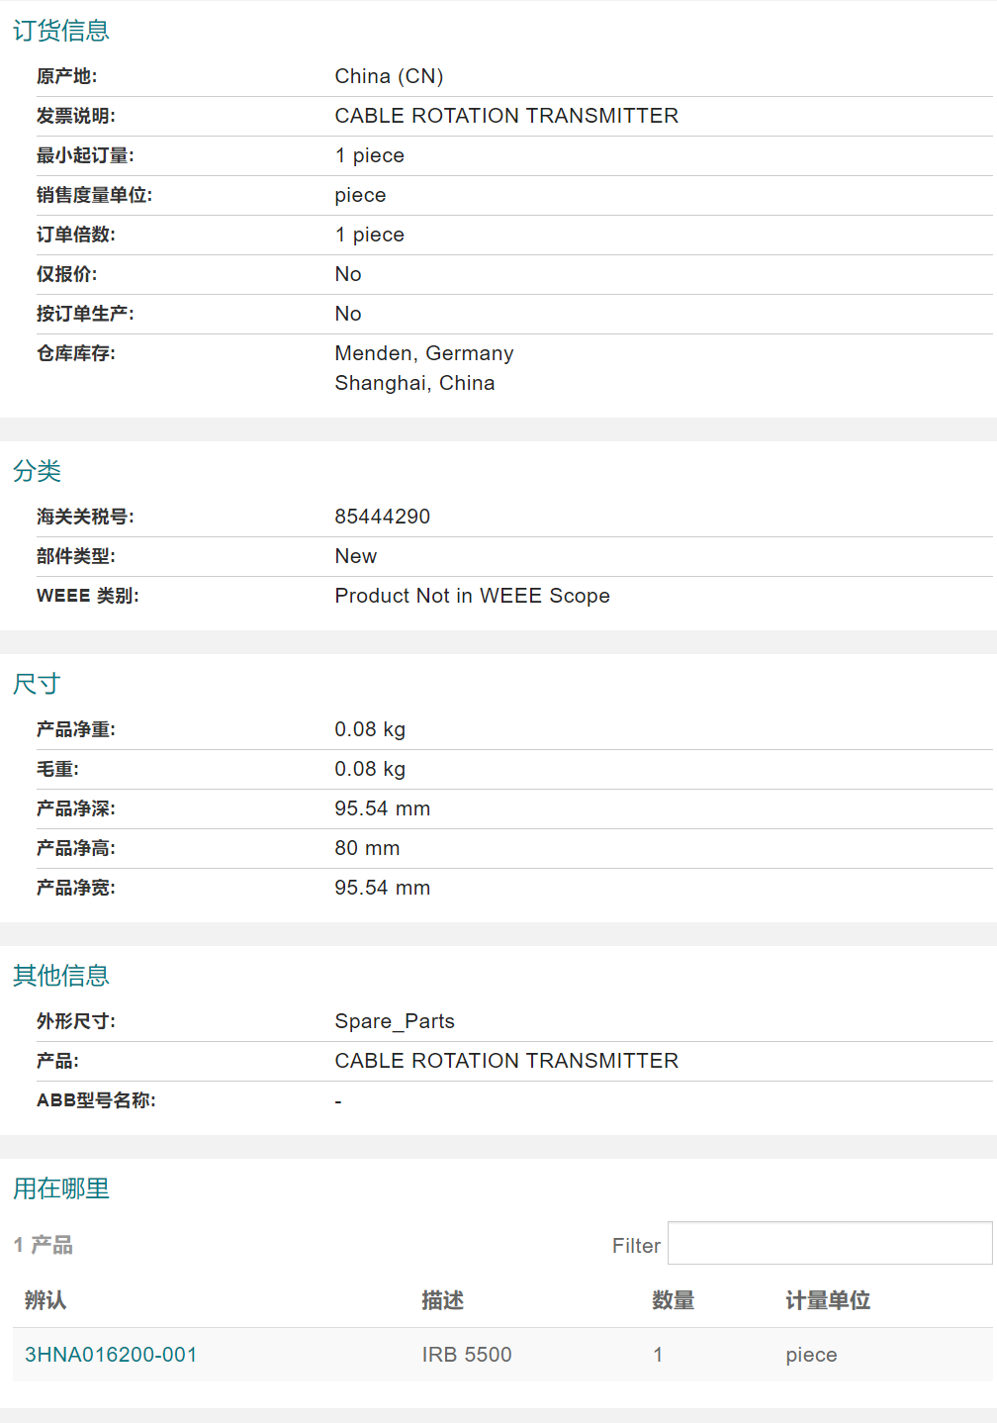The width and height of the screenshot is (997, 1423).
Task: Click the 订货信息 section heading
Action: pyautogui.click(x=61, y=31)
